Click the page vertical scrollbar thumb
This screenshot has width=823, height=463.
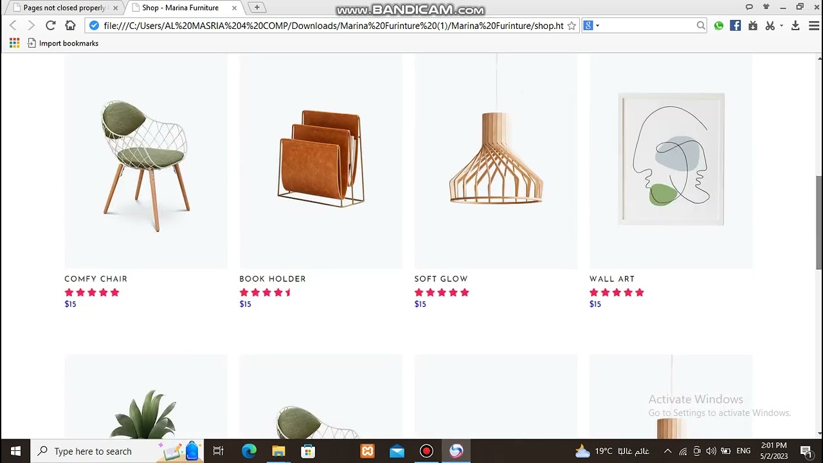819,223
